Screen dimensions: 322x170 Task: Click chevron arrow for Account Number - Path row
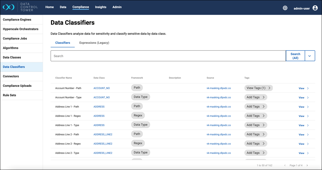coord(308,88)
